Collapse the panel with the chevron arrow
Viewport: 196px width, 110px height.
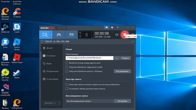133,42
